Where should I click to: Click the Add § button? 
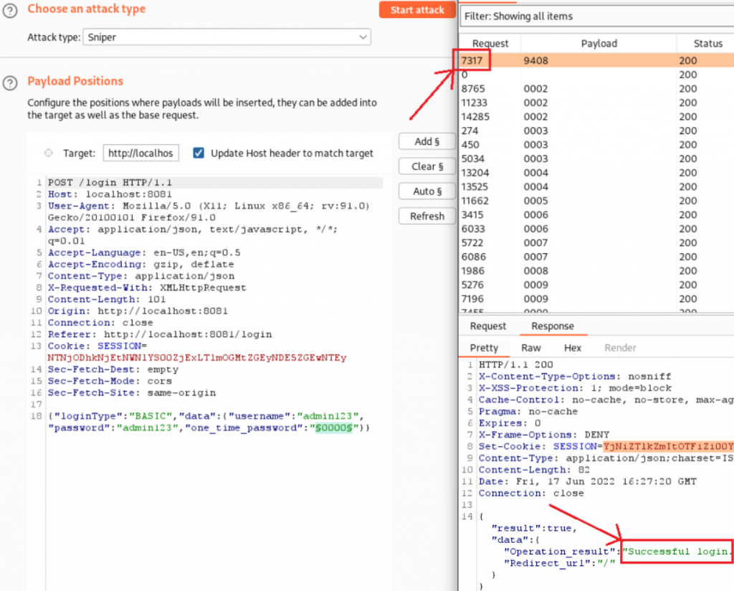click(427, 141)
